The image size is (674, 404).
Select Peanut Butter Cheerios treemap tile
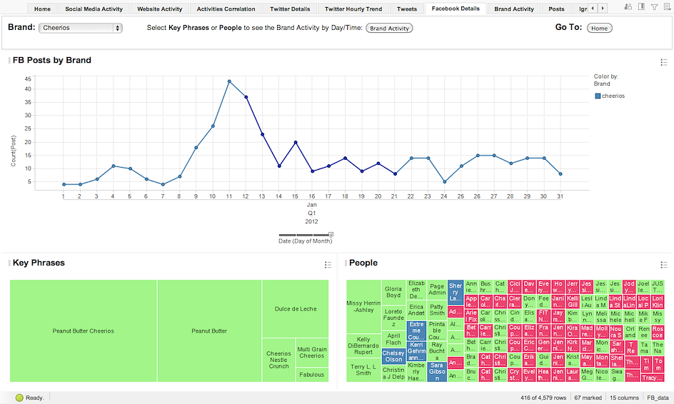(84, 331)
